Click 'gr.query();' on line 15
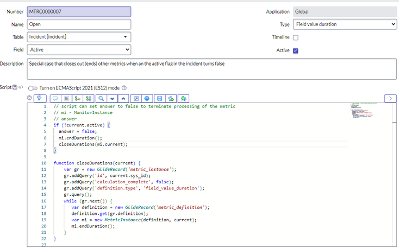 (x=78, y=194)
